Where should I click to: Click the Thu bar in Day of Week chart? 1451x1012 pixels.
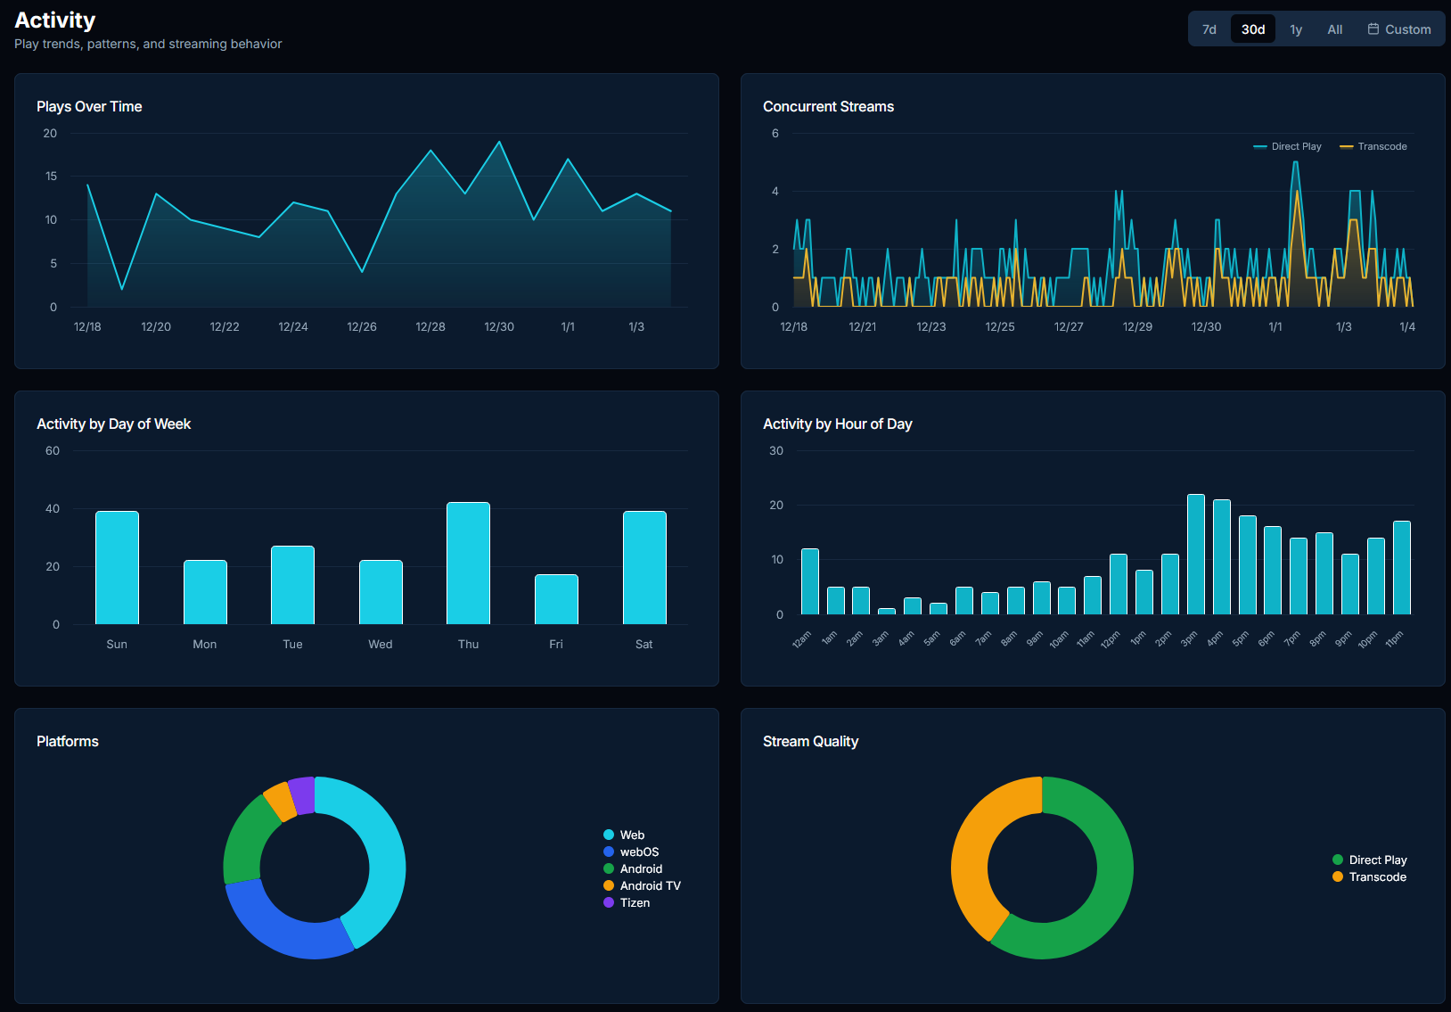pyautogui.click(x=468, y=564)
